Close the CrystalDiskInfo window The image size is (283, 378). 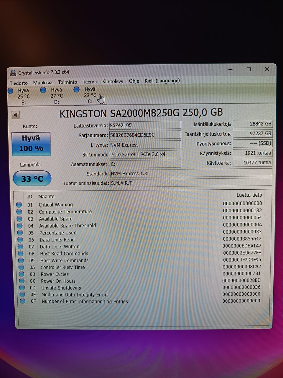click(267, 69)
